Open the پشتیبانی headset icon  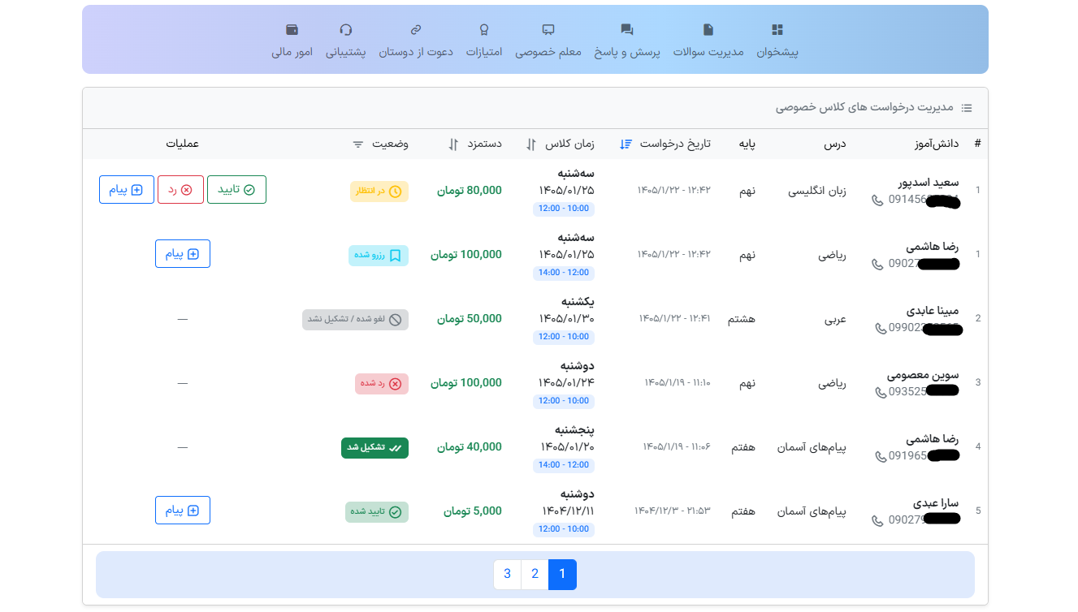pyautogui.click(x=346, y=30)
